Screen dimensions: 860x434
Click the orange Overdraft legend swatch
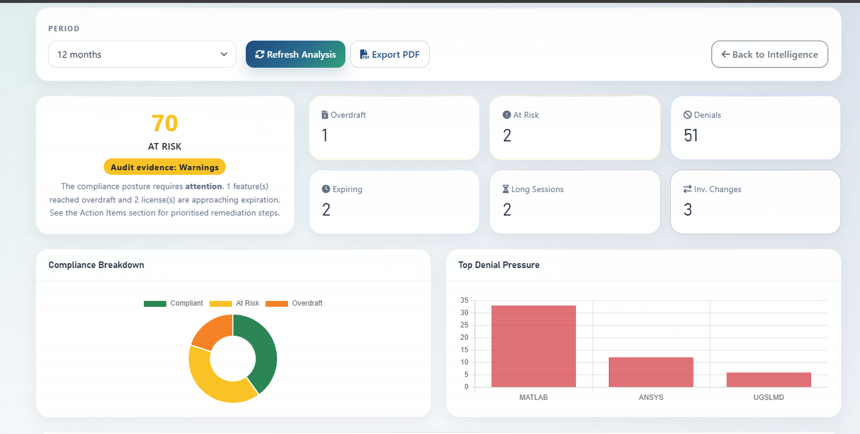(276, 303)
